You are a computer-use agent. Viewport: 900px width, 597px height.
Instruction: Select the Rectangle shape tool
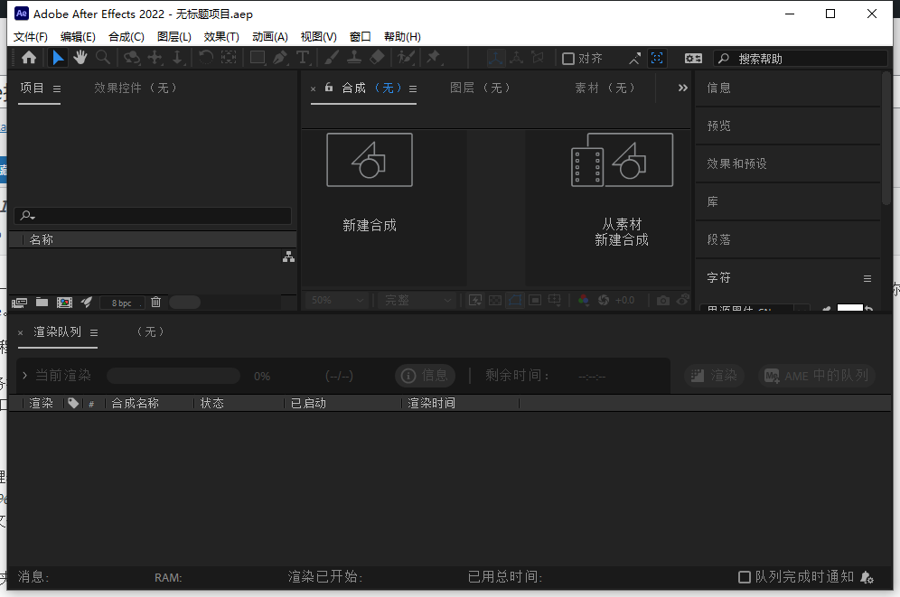coord(258,57)
